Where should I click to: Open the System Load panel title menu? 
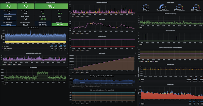(170, 85)
